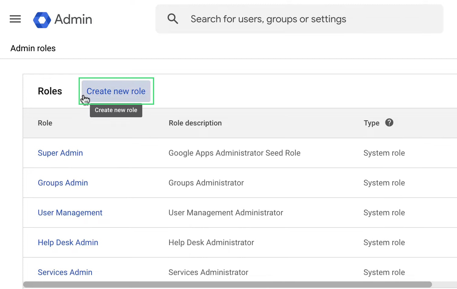The height and width of the screenshot is (289, 457).
Task: View the Services Admin role details
Action: pos(65,272)
